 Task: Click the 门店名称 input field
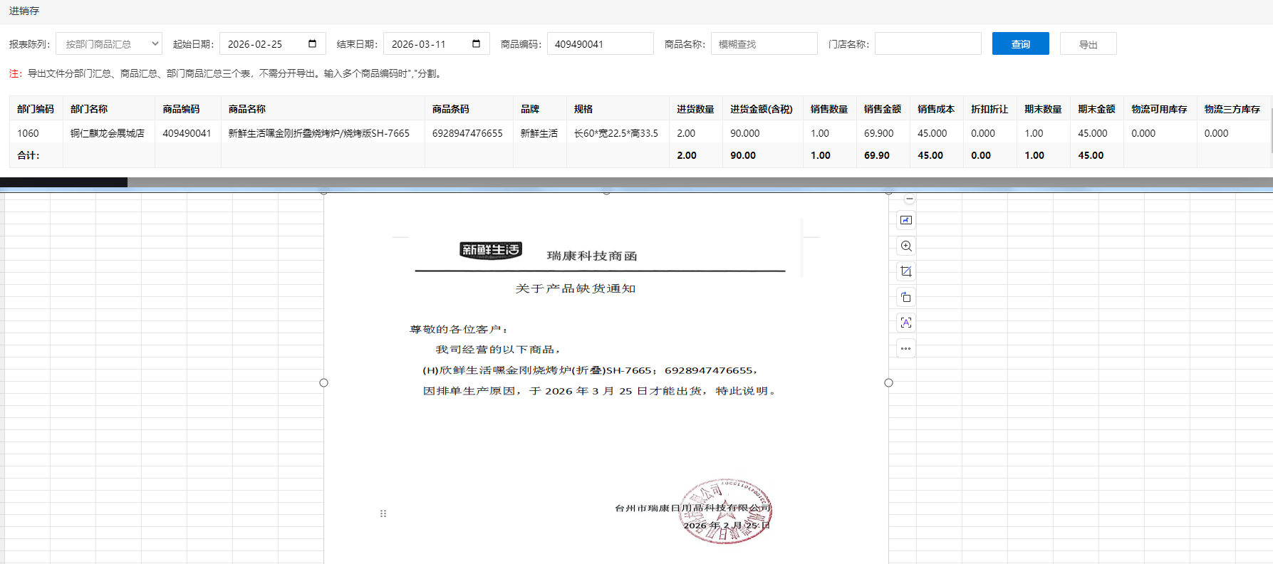click(928, 44)
